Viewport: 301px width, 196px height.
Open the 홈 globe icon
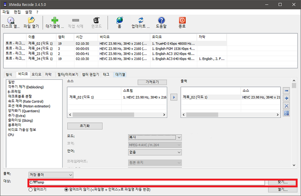pyautogui.click(x=119, y=20)
